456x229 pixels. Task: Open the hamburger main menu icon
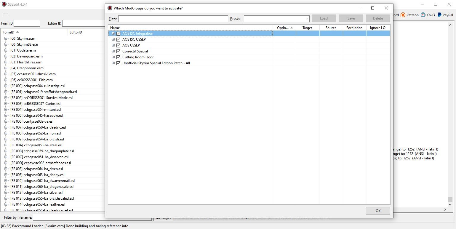(x=5, y=15)
